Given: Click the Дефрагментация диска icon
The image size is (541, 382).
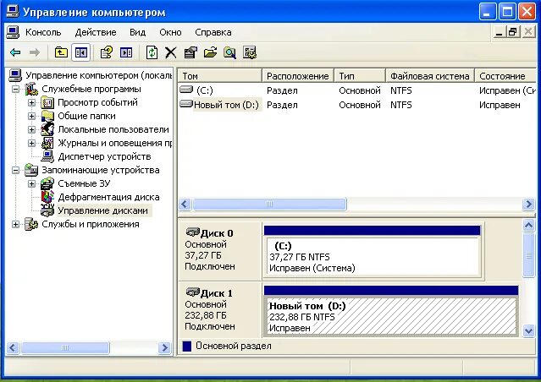Looking at the screenshot, I should pyautogui.click(x=47, y=197).
